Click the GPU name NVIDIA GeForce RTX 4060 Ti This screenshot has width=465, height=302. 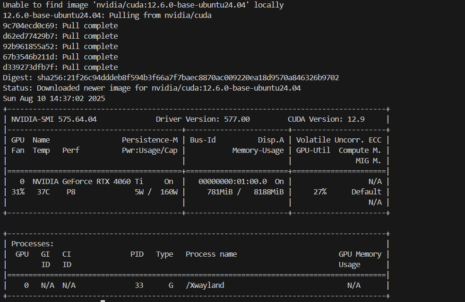coord(88,181)
